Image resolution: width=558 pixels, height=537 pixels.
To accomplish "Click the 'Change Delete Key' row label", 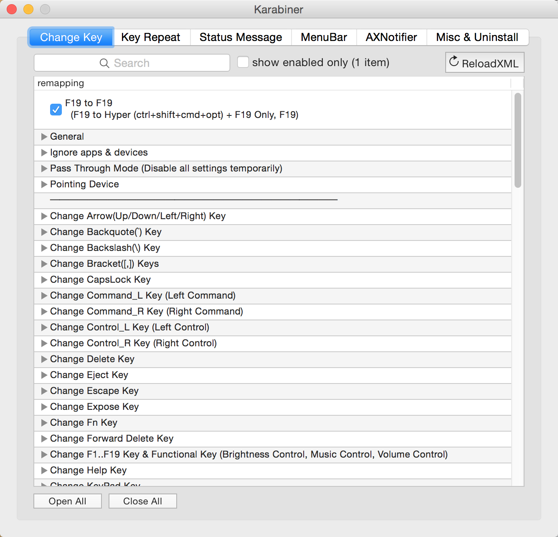I will 92,359.
